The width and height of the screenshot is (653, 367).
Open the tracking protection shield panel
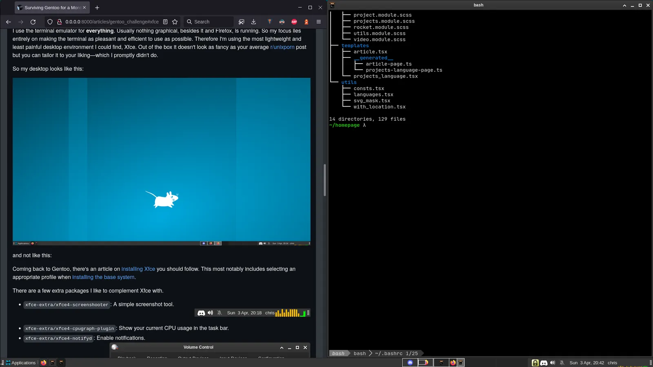point(50,22)
